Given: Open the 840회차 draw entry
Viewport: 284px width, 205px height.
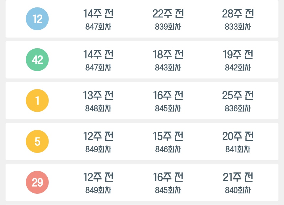Looking at the screenshot, I should coord(238,190).
